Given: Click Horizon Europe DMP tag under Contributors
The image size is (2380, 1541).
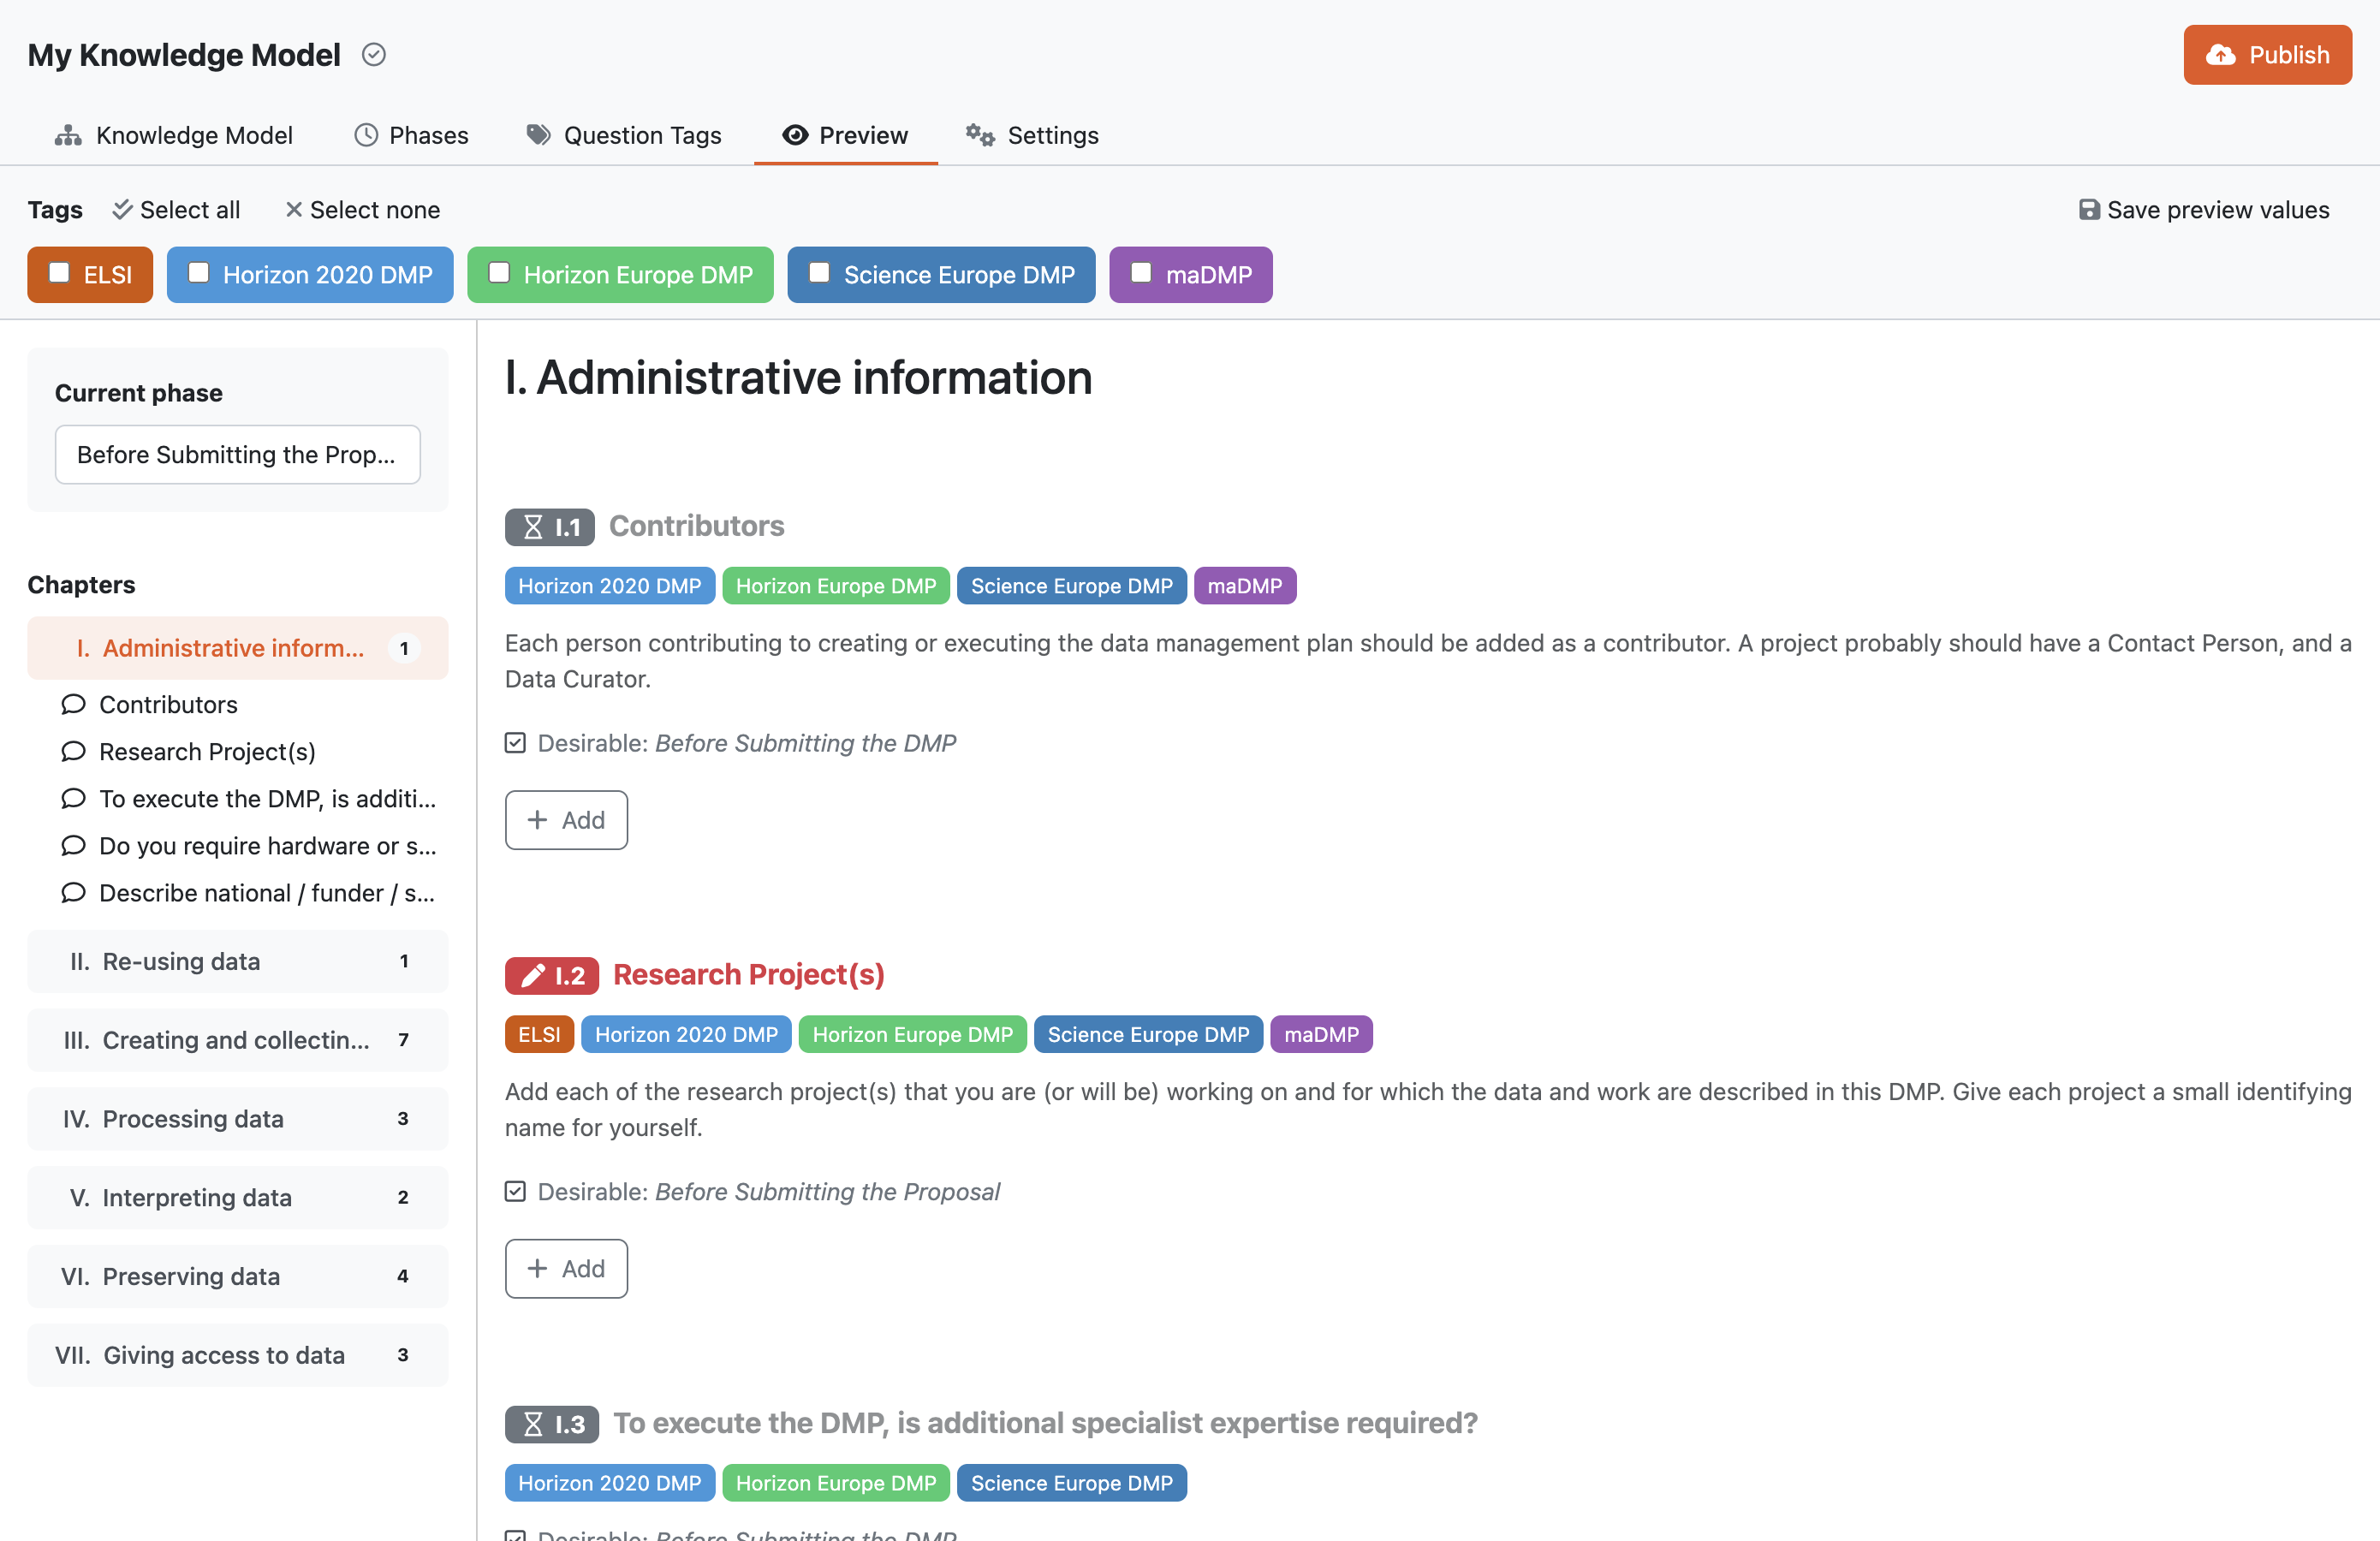Looking at the screenshot, I should [836, 586].
